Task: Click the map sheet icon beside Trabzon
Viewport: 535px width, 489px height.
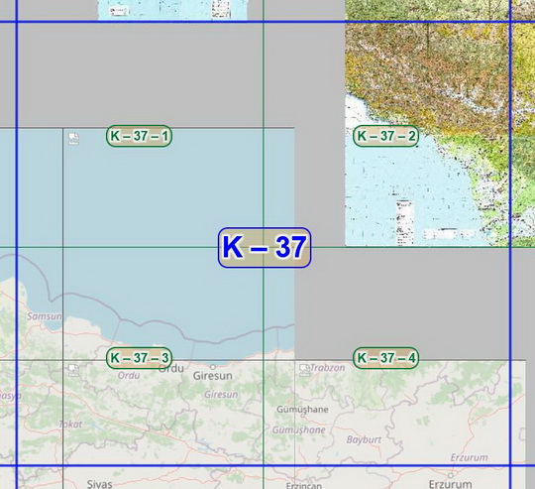Action: click(304, 370)
